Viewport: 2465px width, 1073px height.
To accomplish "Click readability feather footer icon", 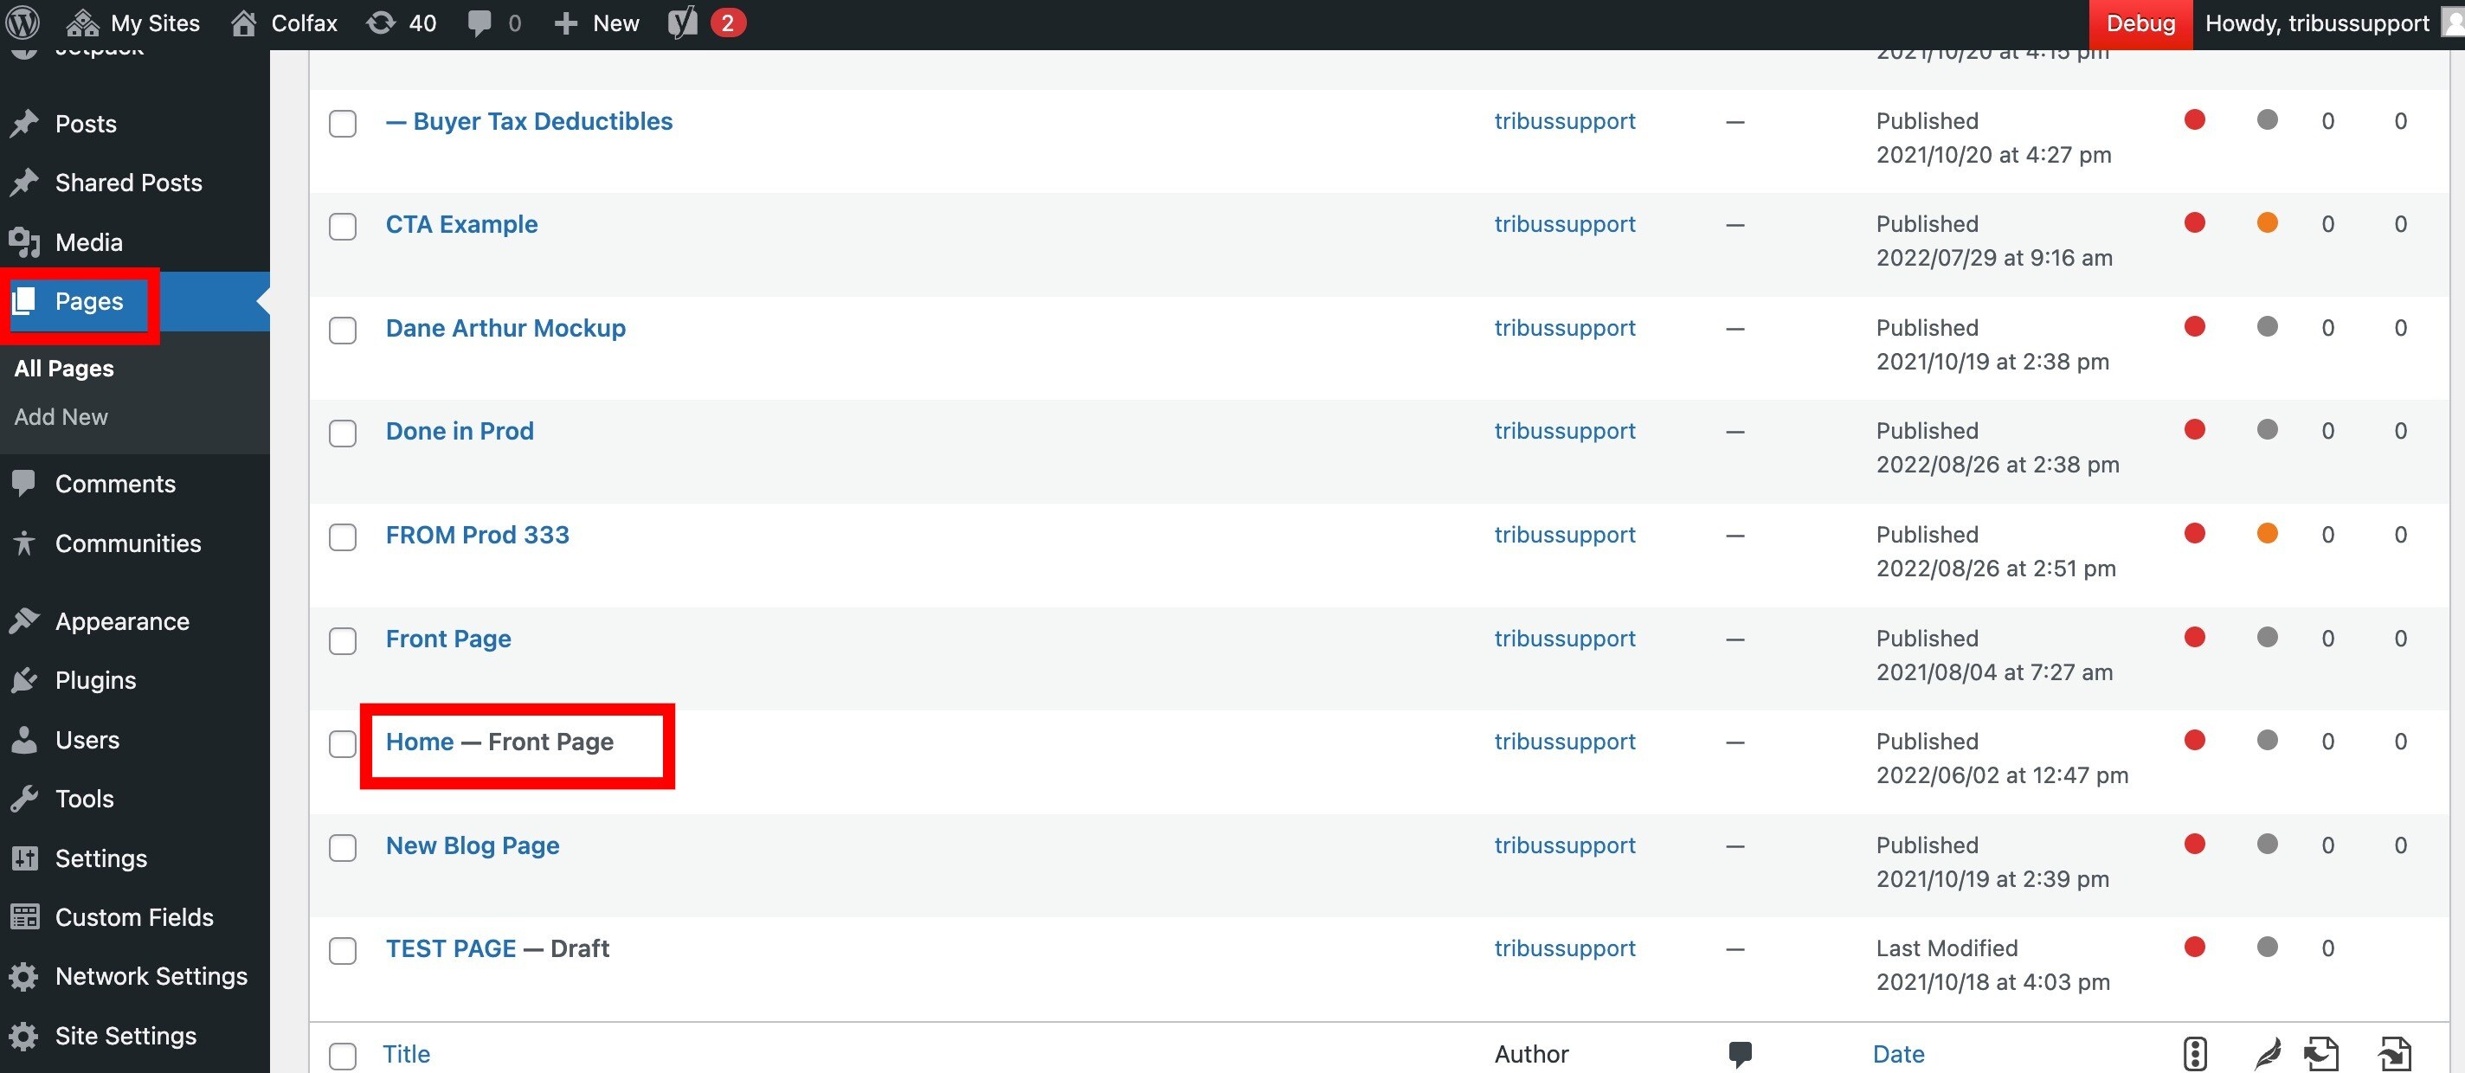I will [2267, 1054].
